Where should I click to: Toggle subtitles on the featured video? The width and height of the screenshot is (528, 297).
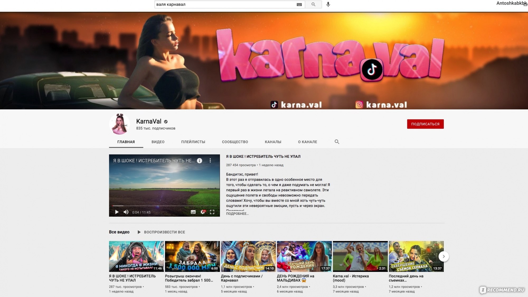(193, 212)
